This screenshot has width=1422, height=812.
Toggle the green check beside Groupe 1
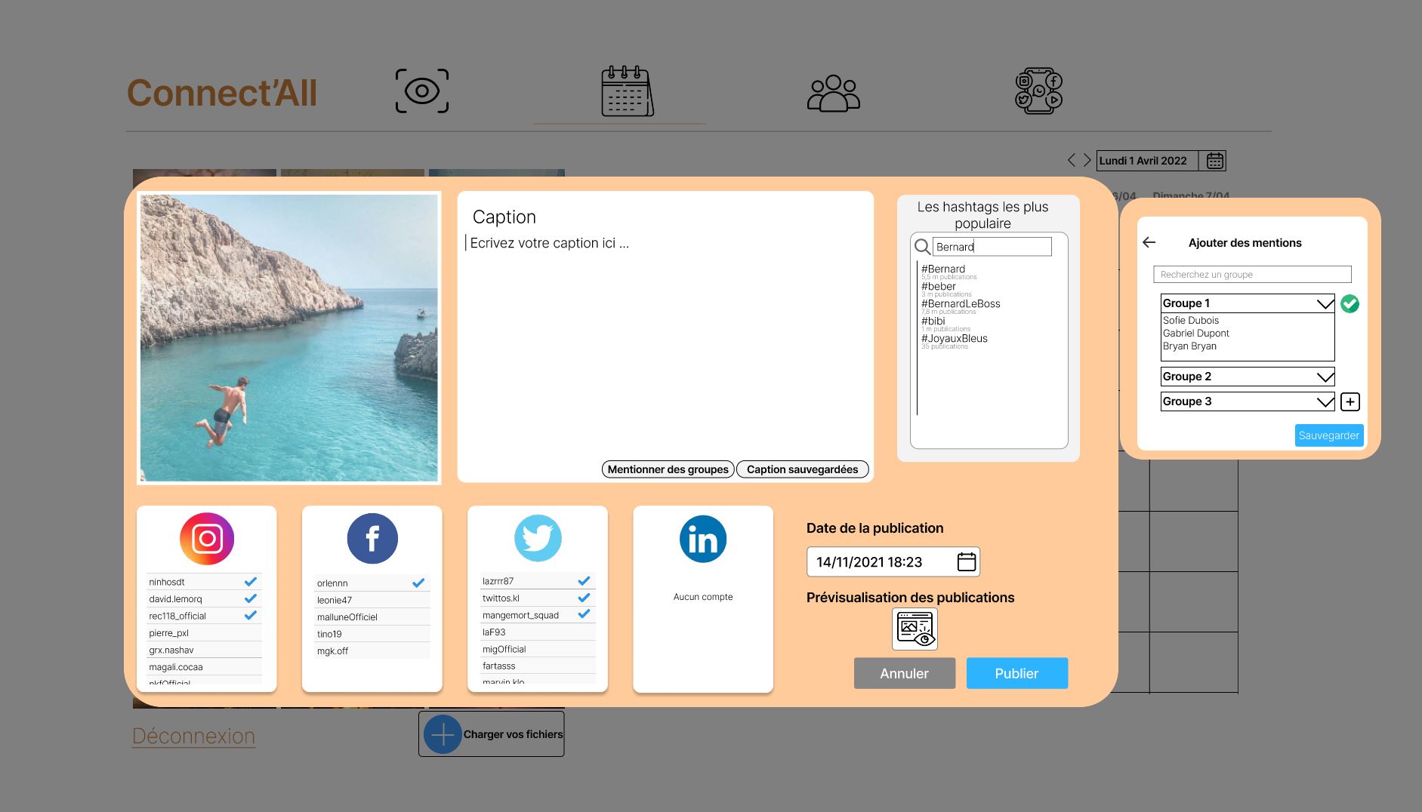point(1350,304)
